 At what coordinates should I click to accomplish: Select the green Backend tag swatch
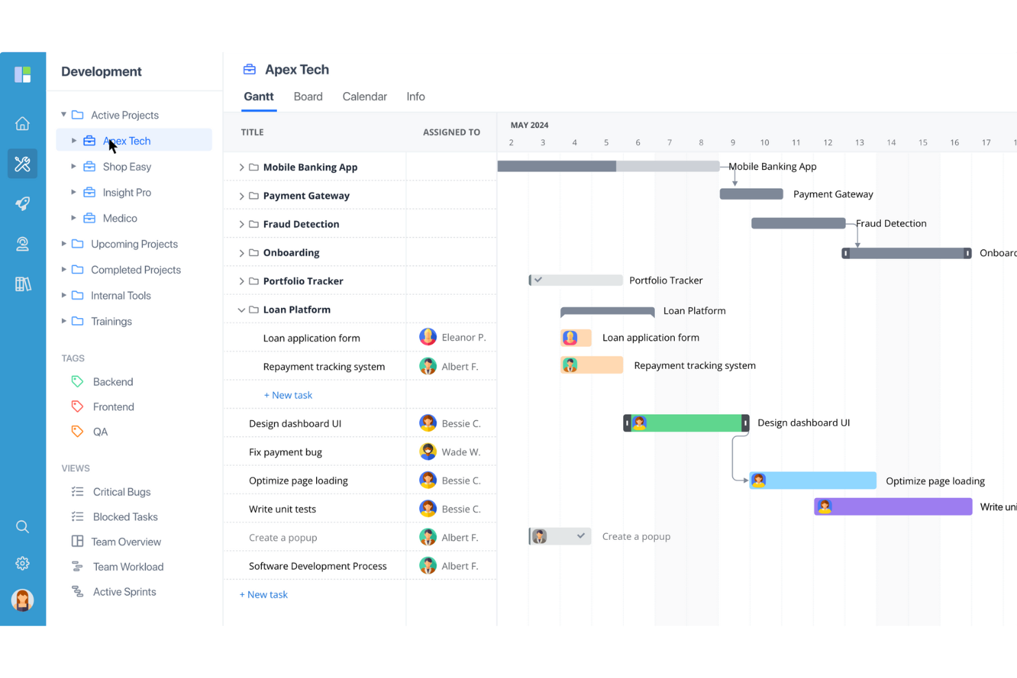pyautogui.click(x=77, y=381)
